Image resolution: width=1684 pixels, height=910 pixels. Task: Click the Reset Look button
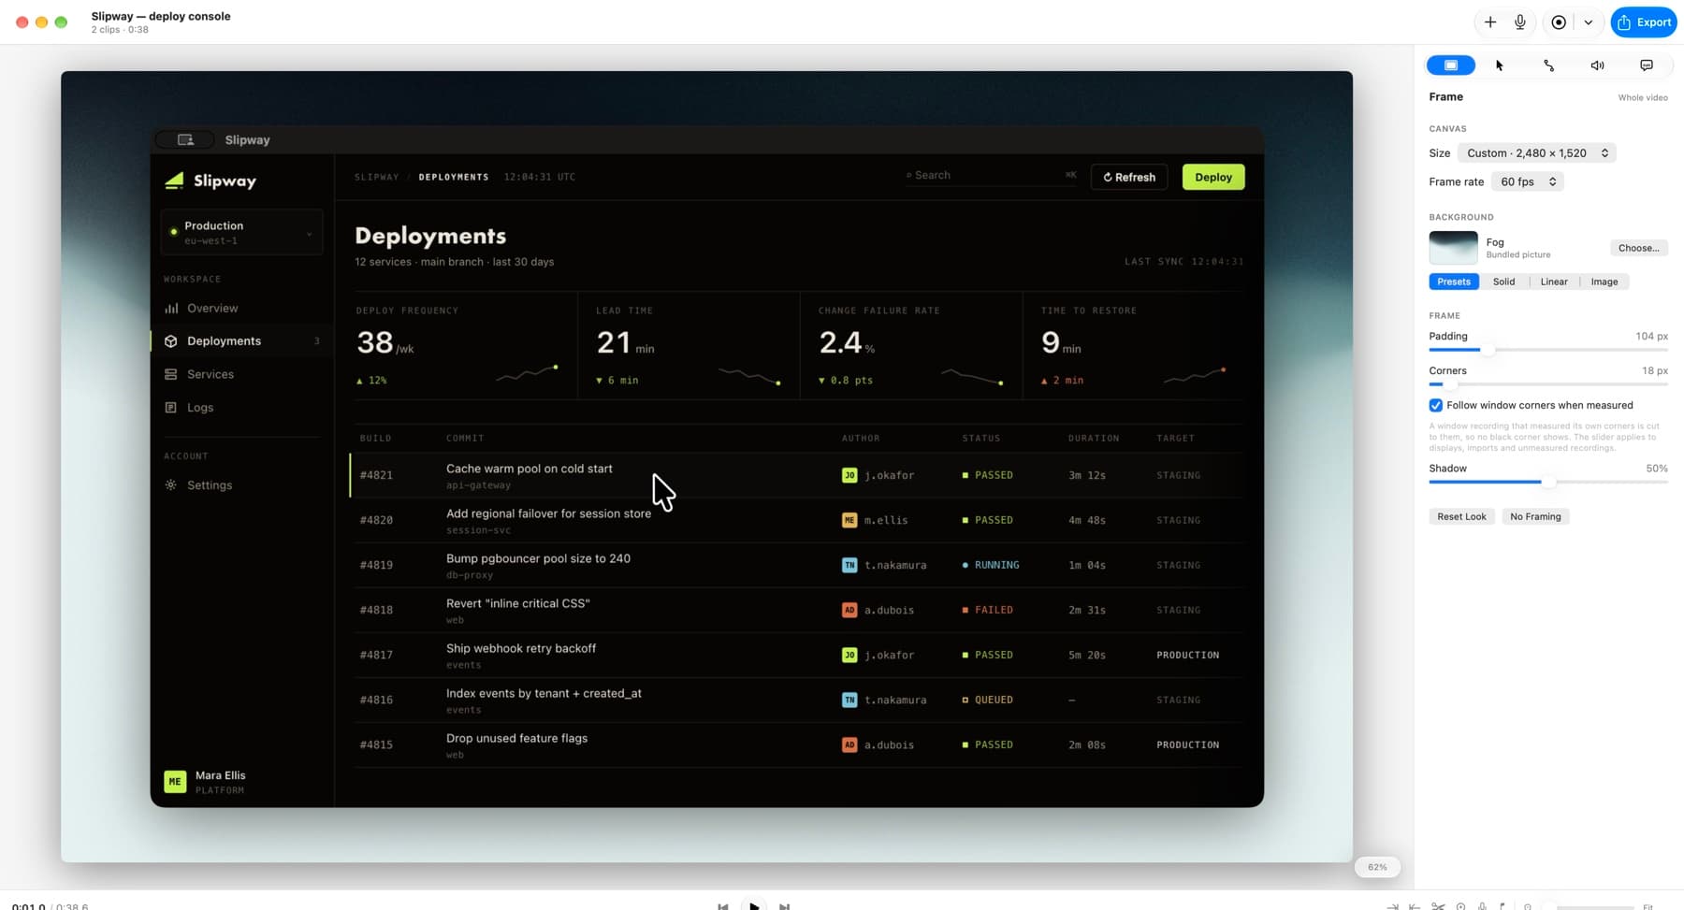point(1461,517)
